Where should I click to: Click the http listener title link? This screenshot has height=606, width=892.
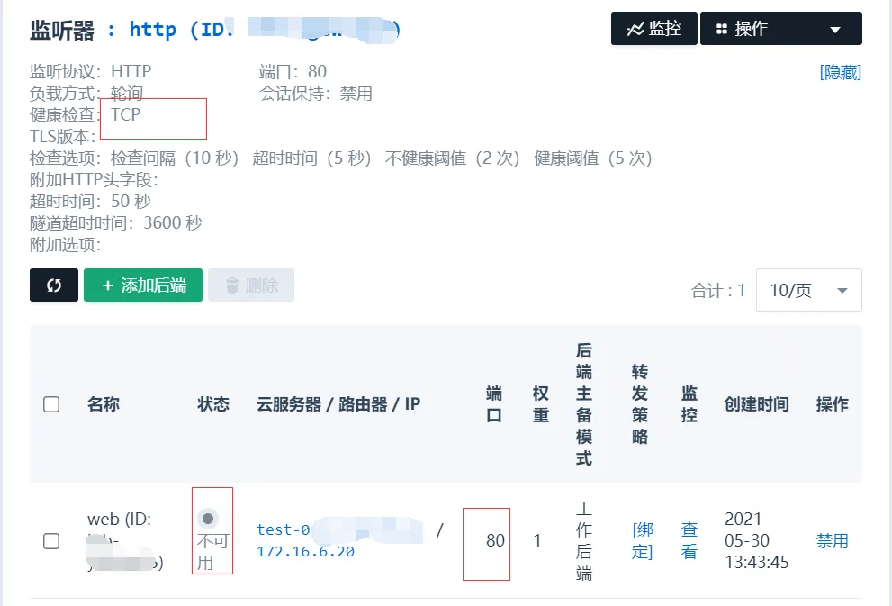[153, 30]
